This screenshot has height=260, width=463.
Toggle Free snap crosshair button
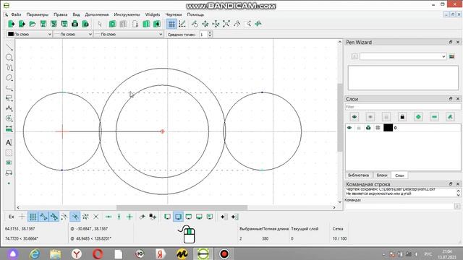pyautogui.click(x=22, y=217)
